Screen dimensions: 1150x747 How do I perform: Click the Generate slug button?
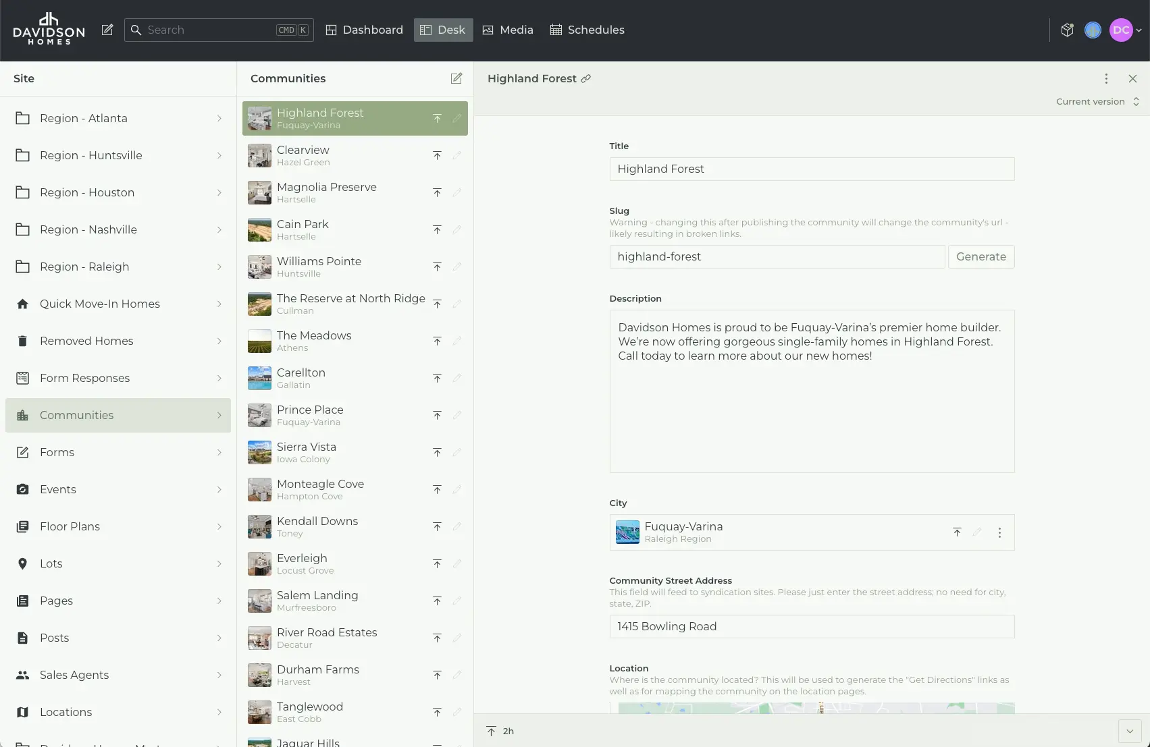tap(981, 256)
